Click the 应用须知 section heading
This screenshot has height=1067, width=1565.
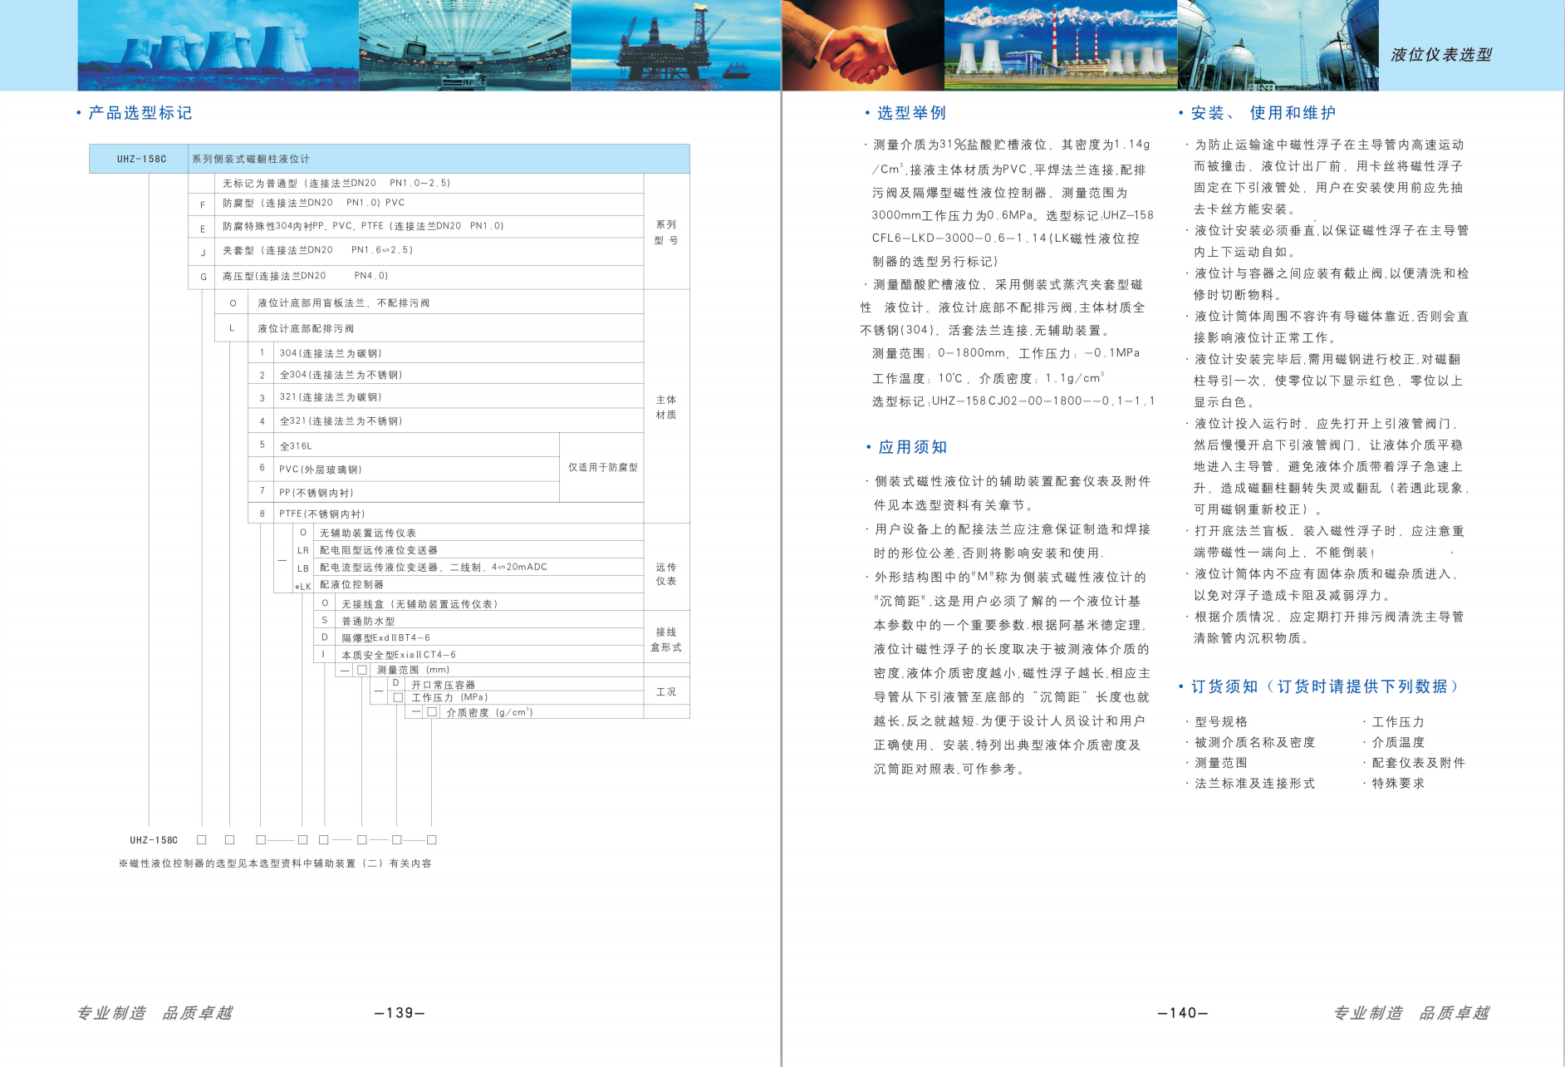tap(912, 447)
